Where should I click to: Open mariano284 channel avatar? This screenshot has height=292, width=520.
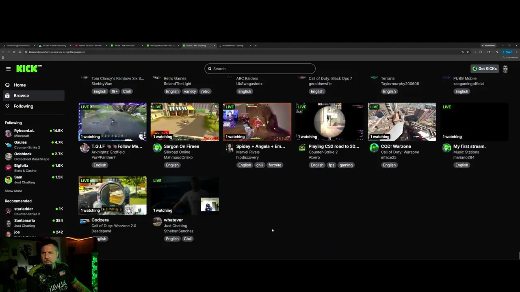[446, 148]
